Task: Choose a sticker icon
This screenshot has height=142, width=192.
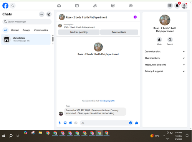Action: point(71,123)
